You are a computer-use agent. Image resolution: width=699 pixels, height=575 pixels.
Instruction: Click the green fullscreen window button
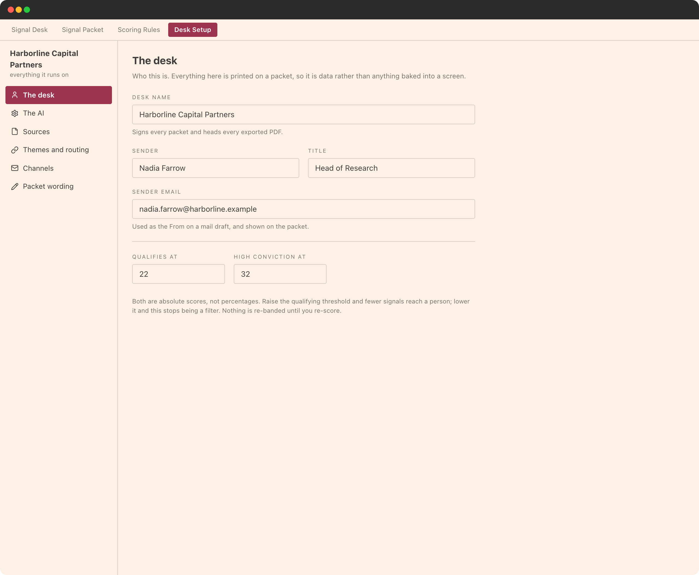click(x=27, y=10)
